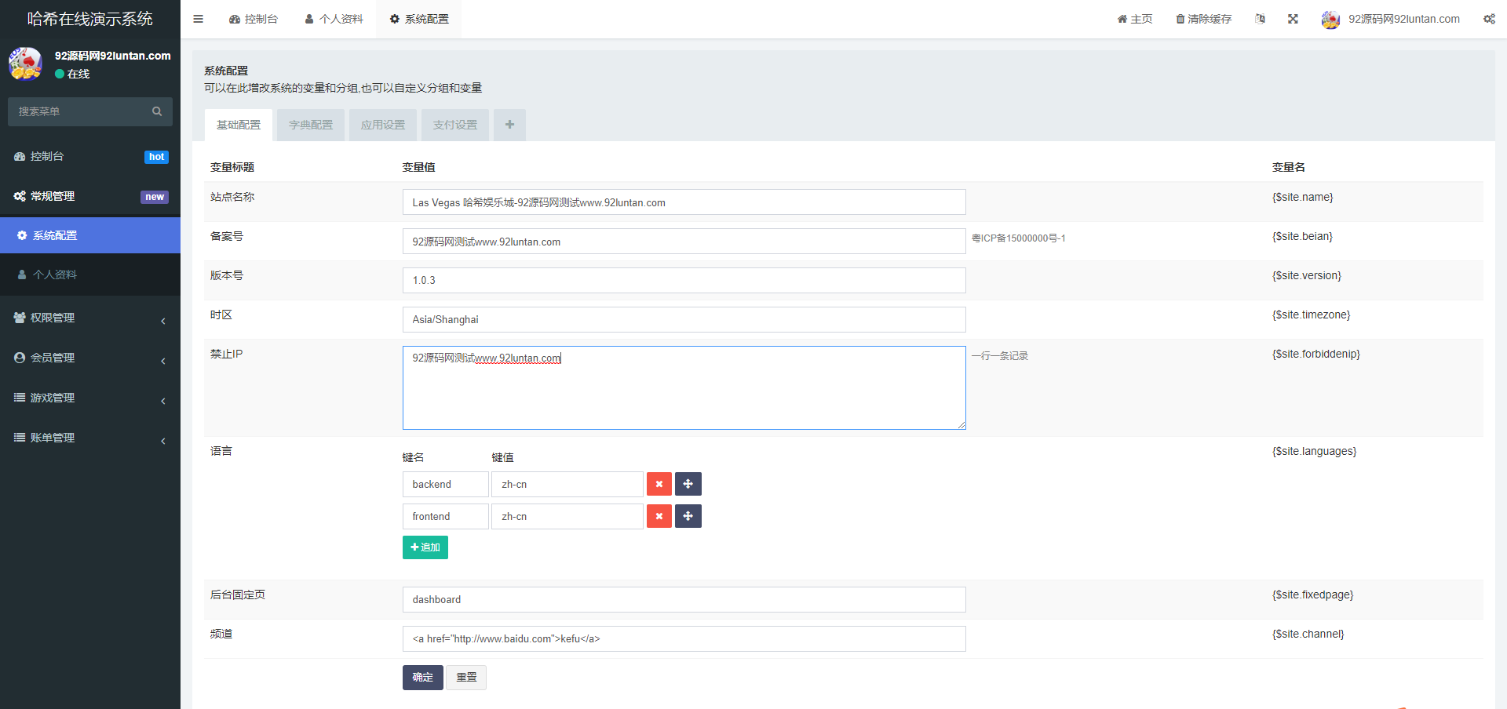This screenshot has height=709, width=1507.
Task: Click the language switch icon in header
Action: [1260, 19]
